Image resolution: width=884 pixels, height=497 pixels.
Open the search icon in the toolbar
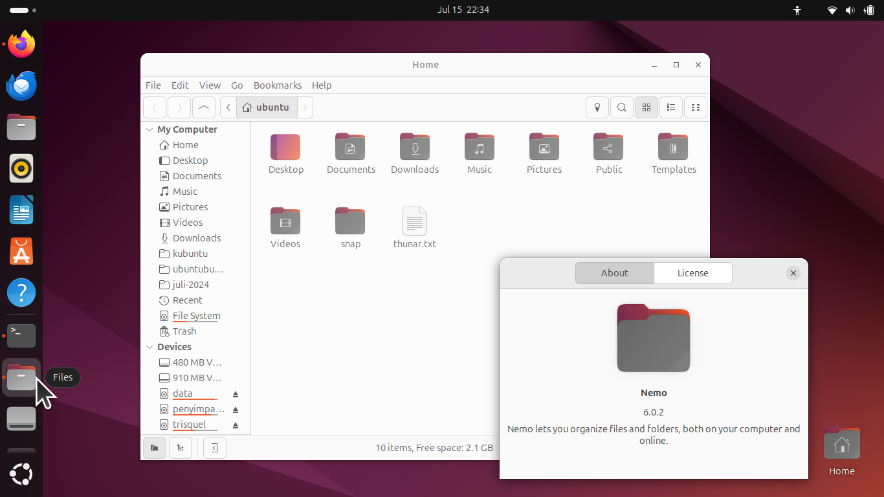coord(621,107)
